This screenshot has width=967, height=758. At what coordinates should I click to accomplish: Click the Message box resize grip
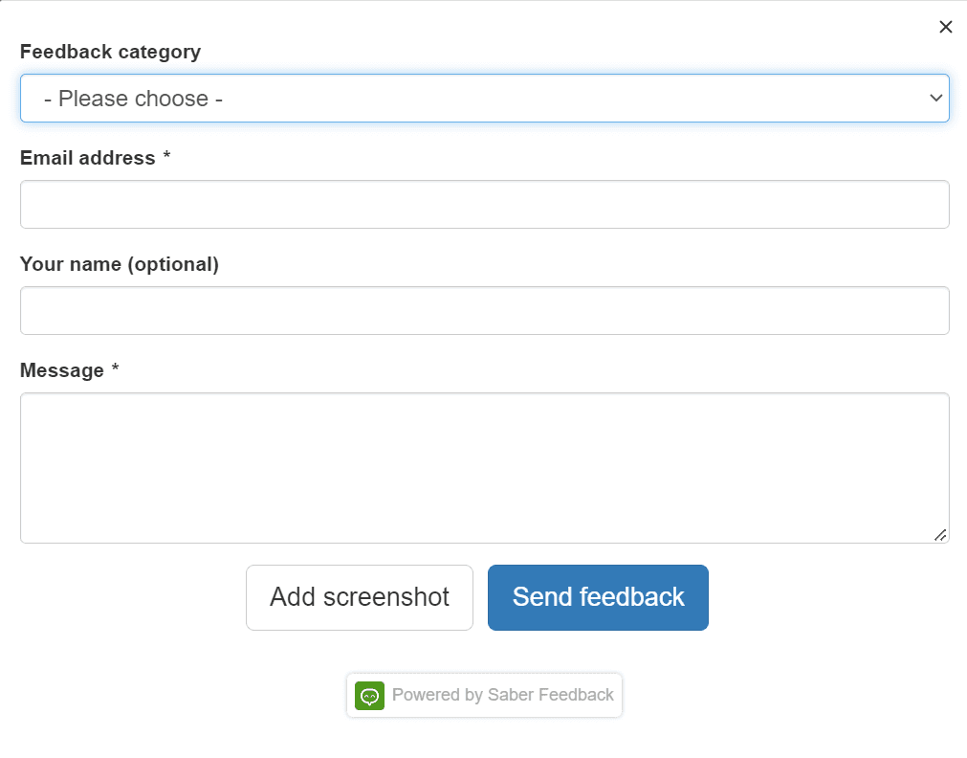tap(940, 535)
